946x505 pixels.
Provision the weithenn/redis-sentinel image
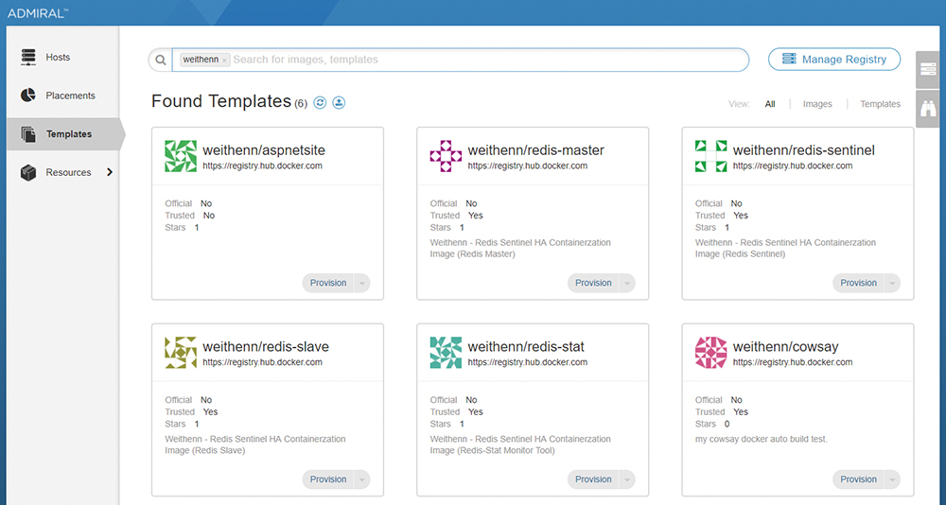(x=859, y=283)
